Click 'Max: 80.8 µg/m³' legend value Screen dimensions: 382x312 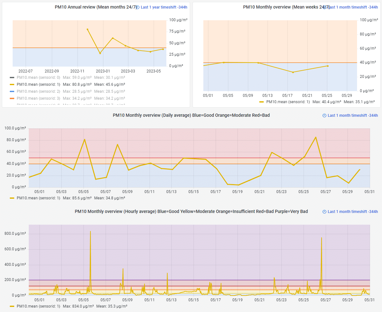[x=77, y=84]
